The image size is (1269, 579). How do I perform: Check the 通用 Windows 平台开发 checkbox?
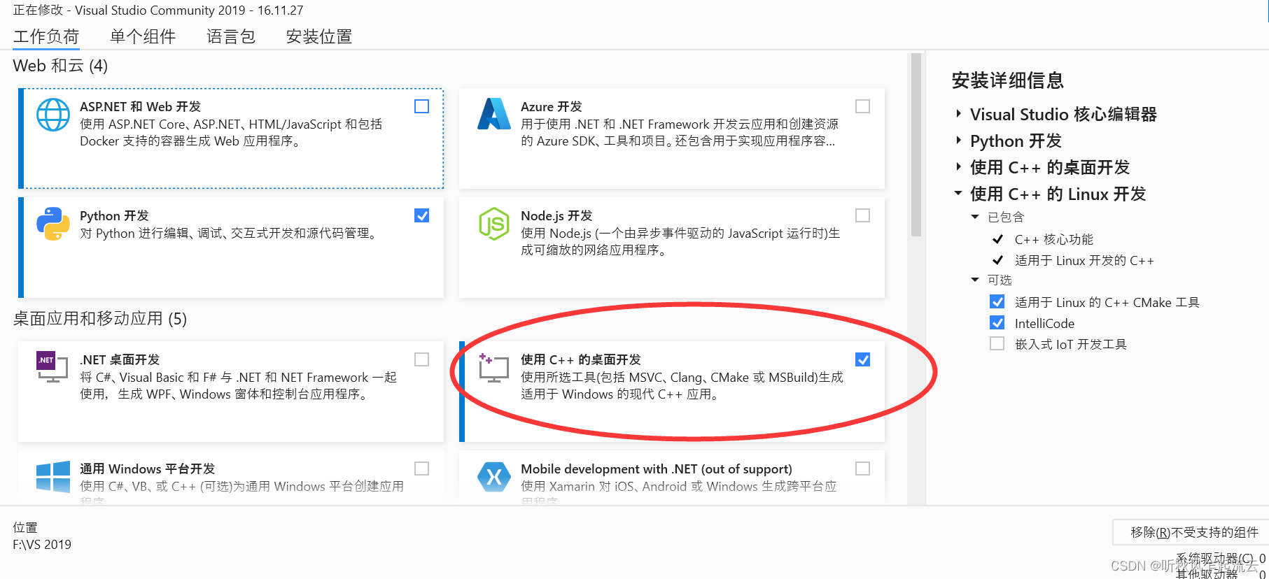[x=422, y=469]
